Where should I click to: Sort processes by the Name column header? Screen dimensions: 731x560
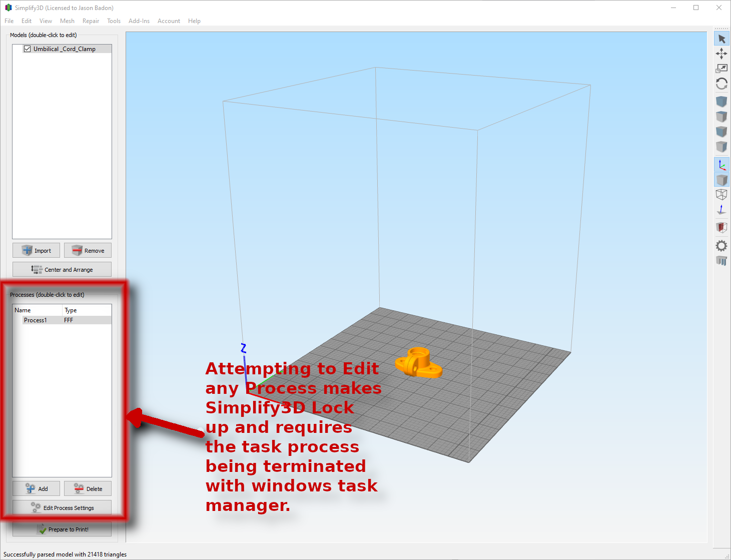[38, 310]
